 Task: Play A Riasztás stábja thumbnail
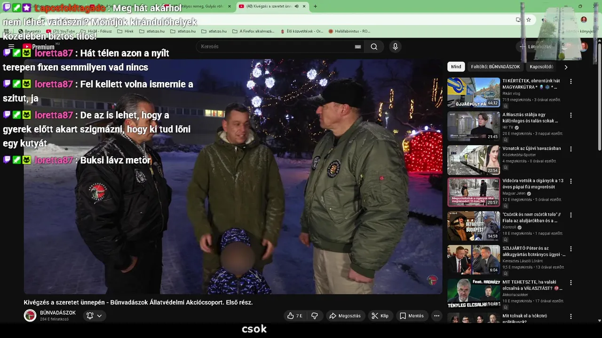[x=474, y=126]
